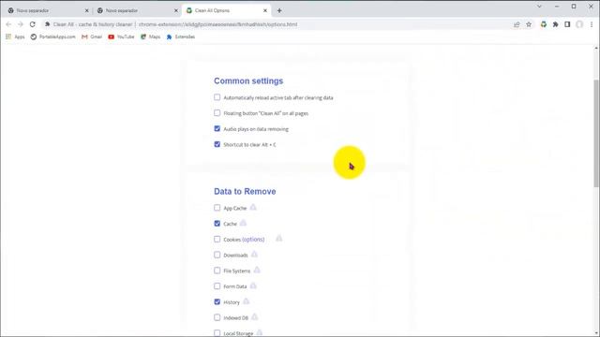Viewport: 600px width, 337px height.
Task: Check the Form Data checkbox
Action: click(217, 286)
